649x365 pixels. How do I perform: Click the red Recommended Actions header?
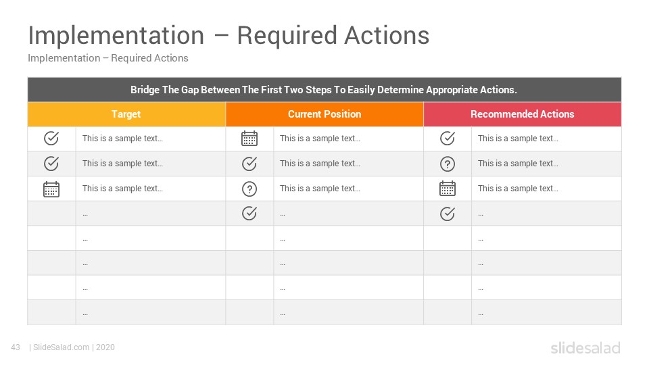tap(523, 114)
